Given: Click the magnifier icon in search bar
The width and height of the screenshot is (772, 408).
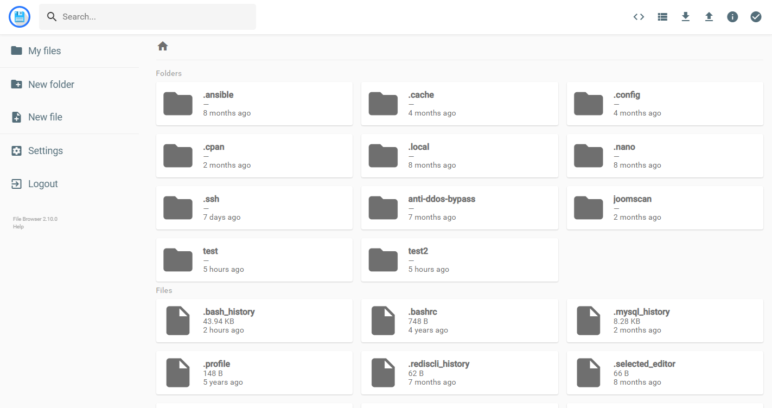Looking at the screenshot, I should pyautogui.click(x=52, y=17).
